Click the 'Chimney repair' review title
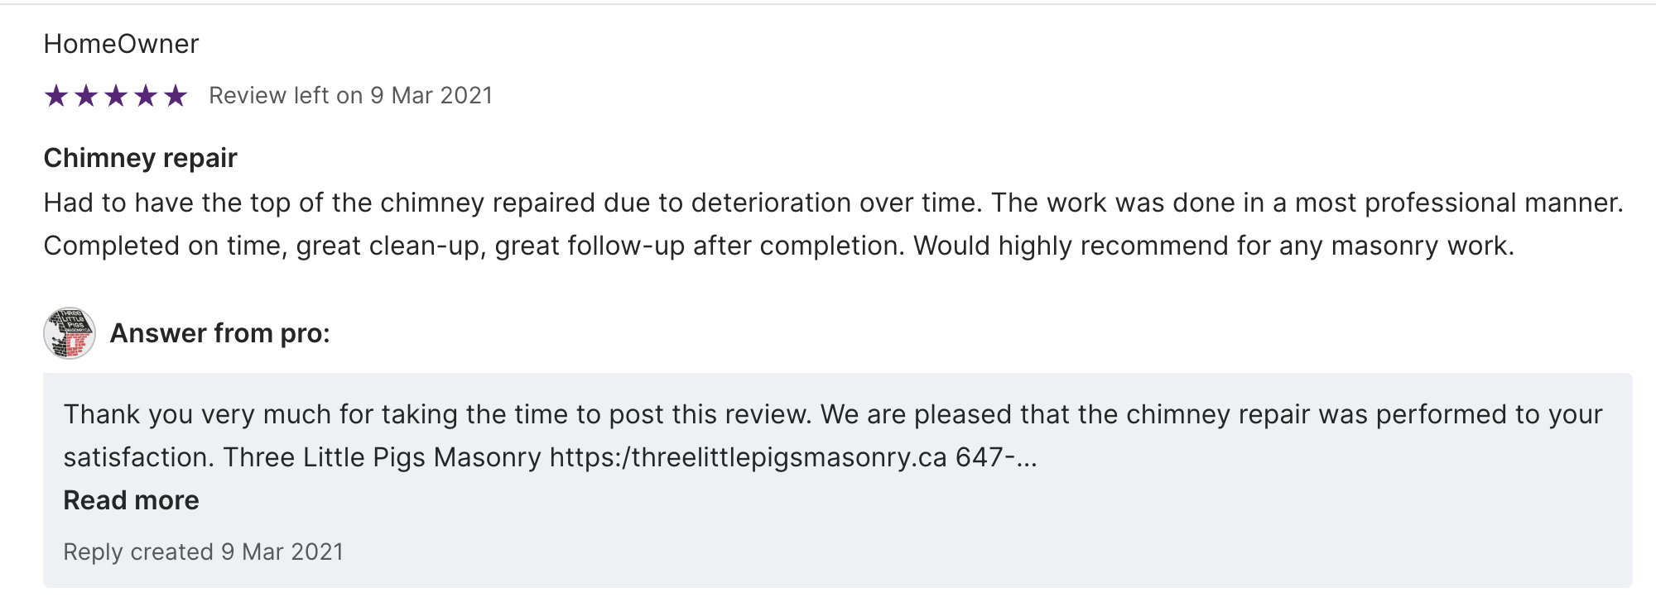Viewport: 1656px width, 597px height. click(x=140, y=158)
